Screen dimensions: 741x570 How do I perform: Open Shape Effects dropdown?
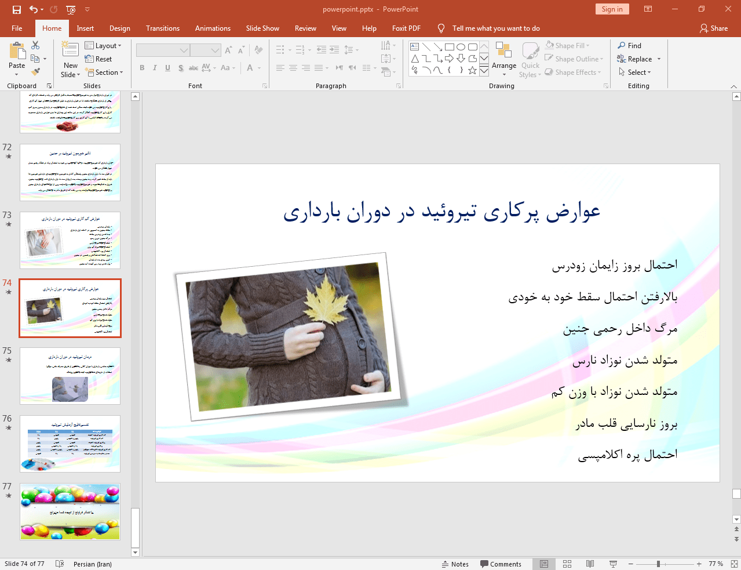(574, 72)
